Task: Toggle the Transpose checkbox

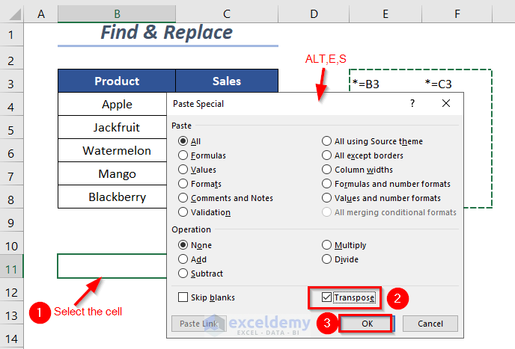Action: click(x=326, y=297)
